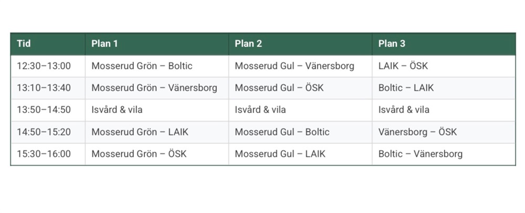Click the Mosserud Gul – LAIK match
This screenshot has height=213, width=525.
coord(280,154)
